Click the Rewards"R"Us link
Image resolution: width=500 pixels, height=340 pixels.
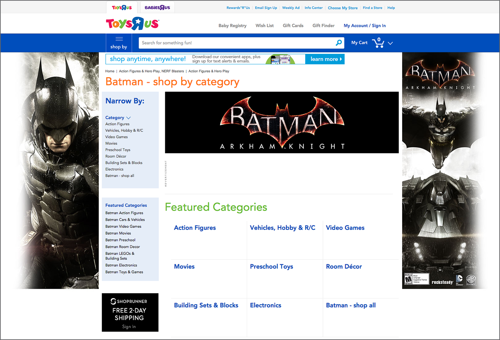[238, 8]
